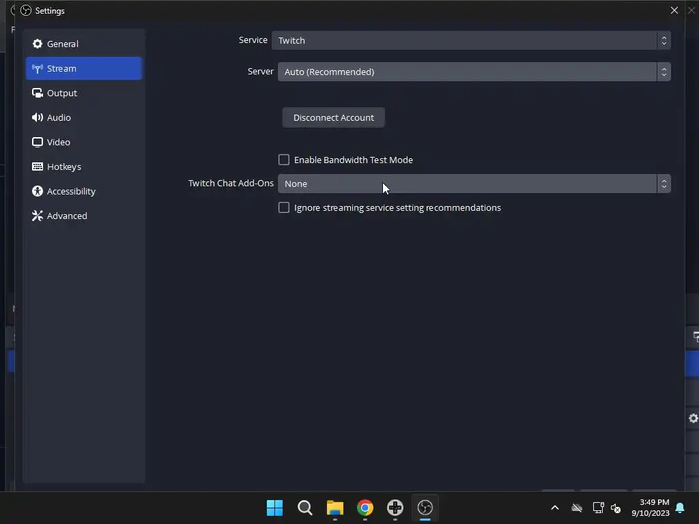
Task: Click the Audio speaker icon in sidebar
Action: click(x=38, y=117)
